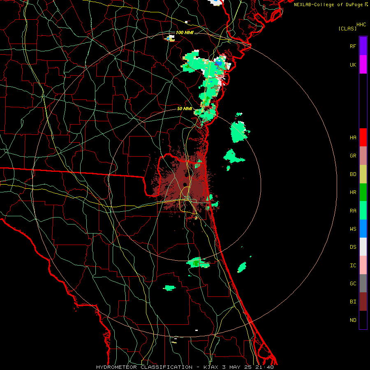The height and width of the screenshot is (370, 370).
Task: Click the [CLAS] units label
Action: [x=347, y=28]
